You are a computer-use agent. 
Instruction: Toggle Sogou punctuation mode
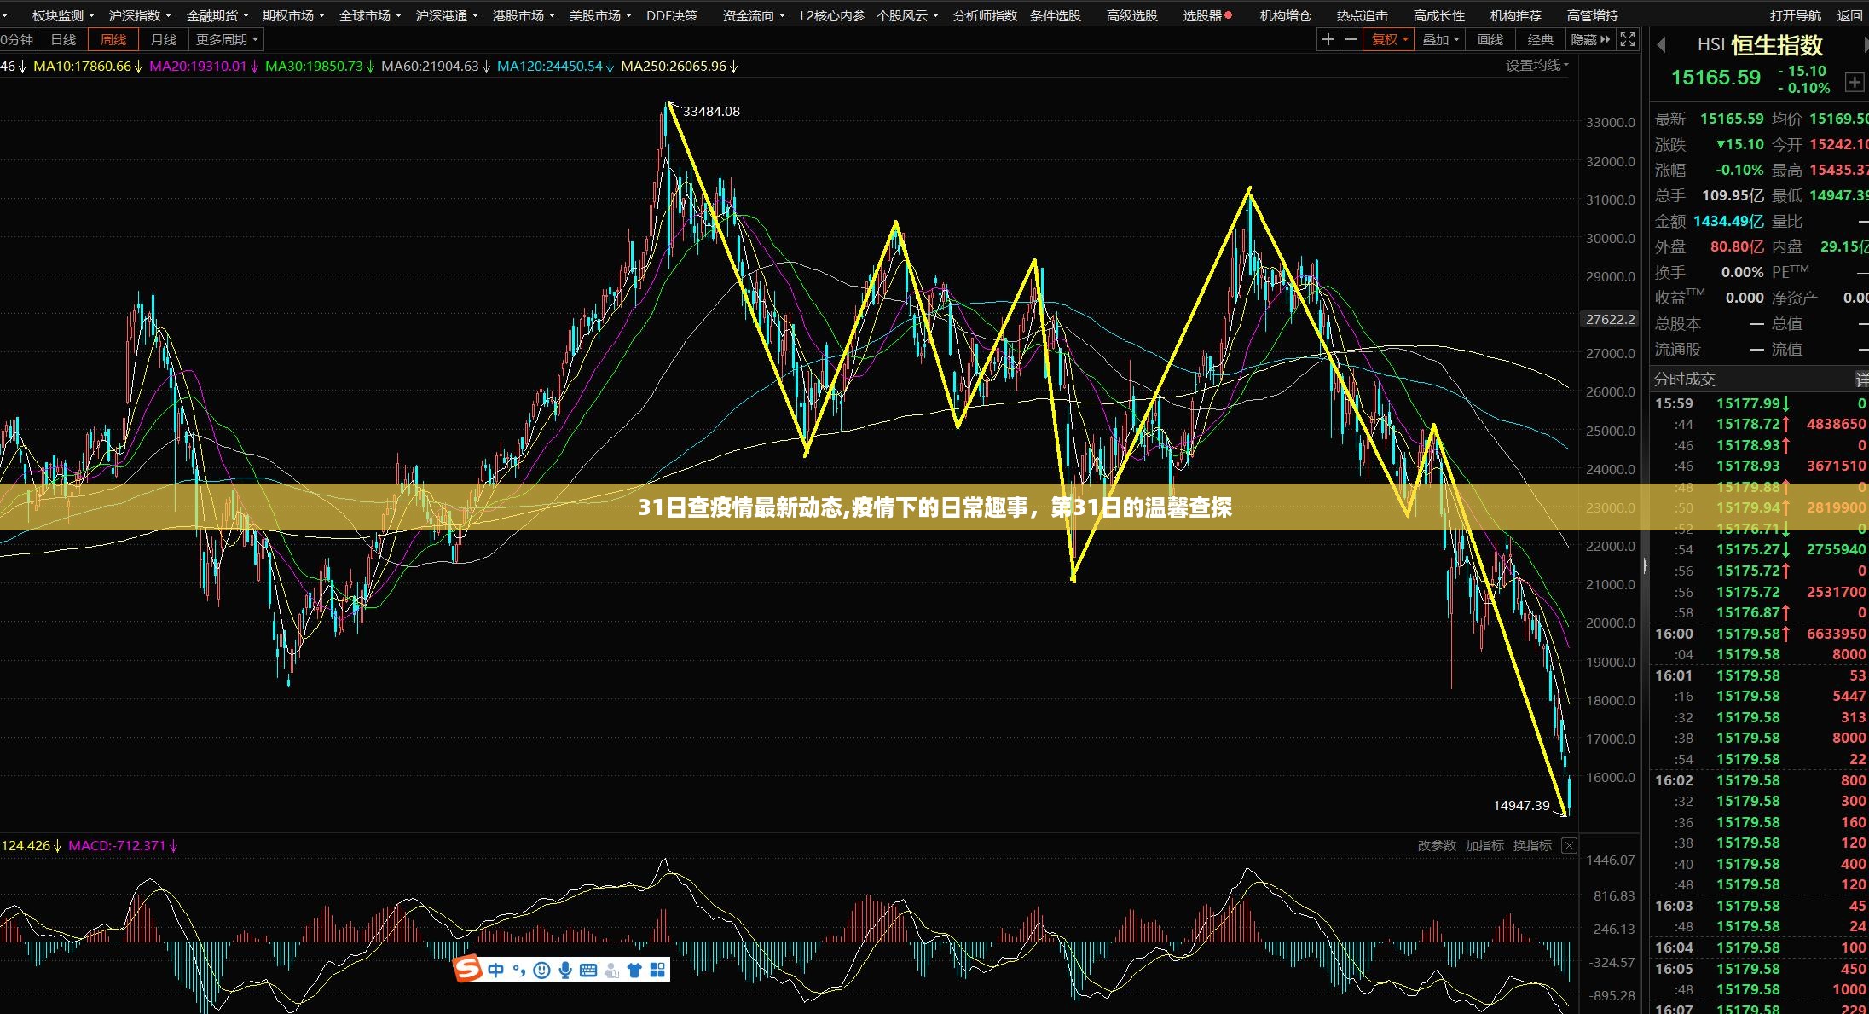518,970
